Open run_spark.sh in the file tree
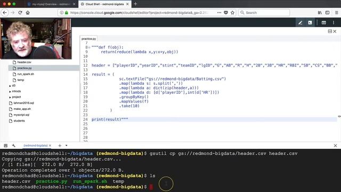341x192 pixels. [x=26, y=74]
